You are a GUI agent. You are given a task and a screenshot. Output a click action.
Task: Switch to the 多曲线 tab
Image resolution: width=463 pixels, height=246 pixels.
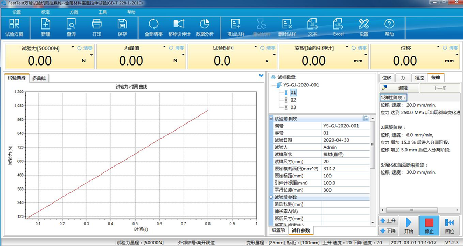(x=39, y=78)
